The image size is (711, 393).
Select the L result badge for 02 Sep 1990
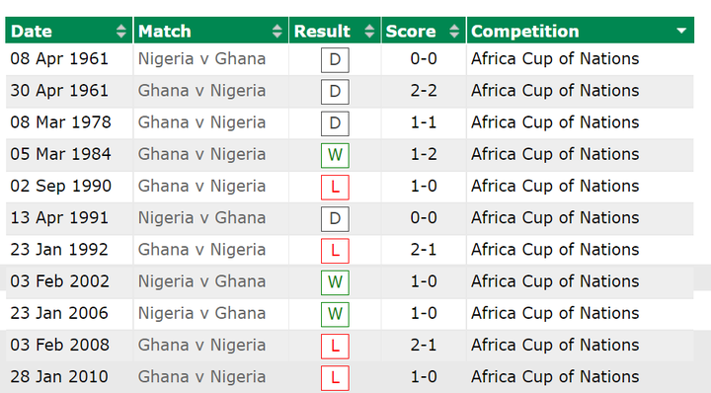(335, 188)
